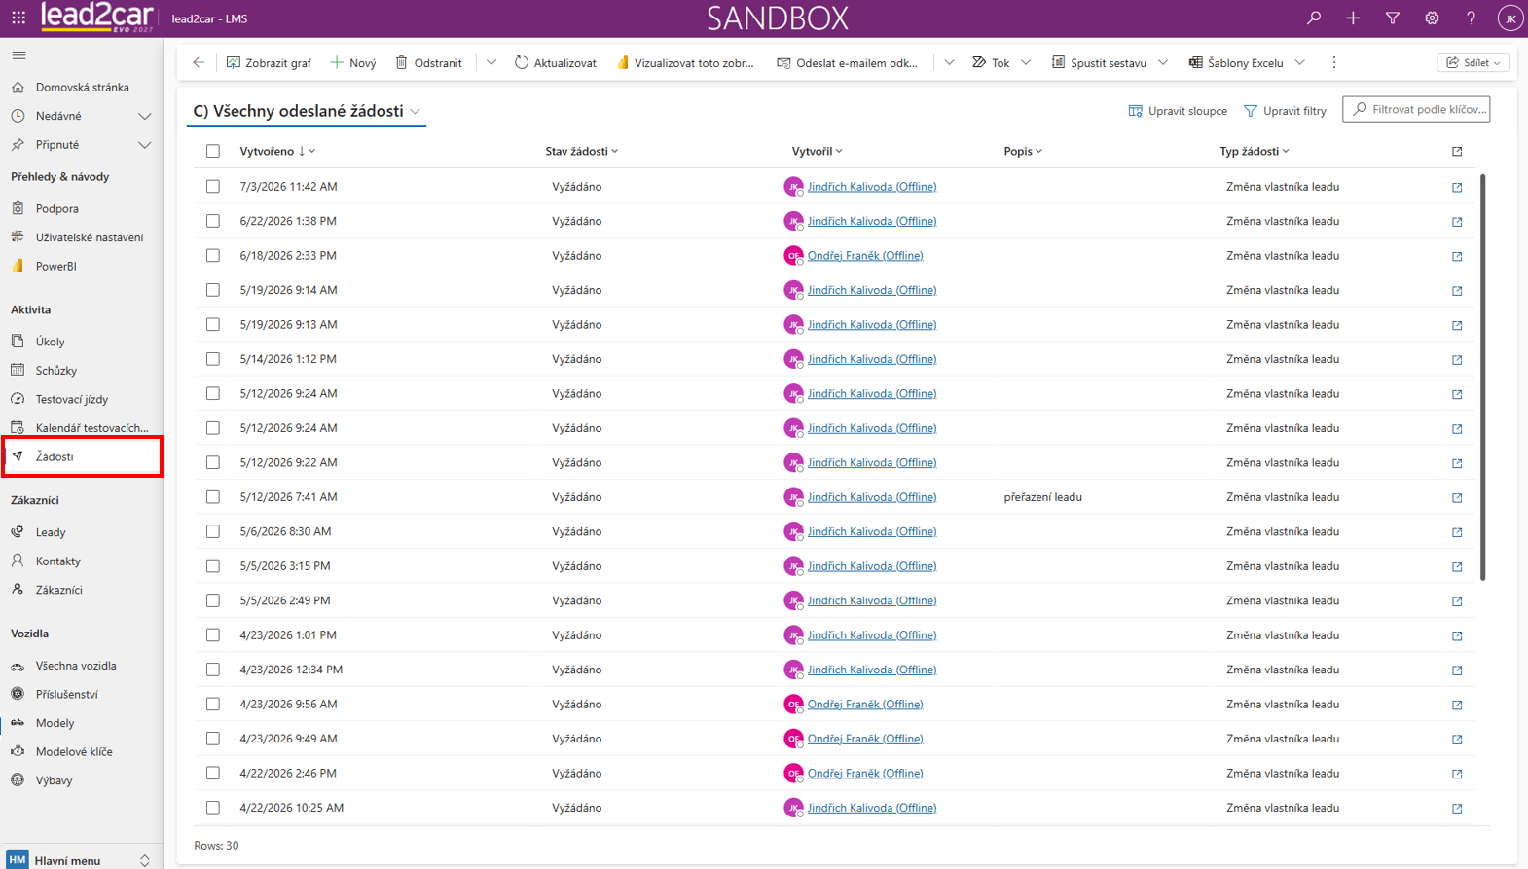Tick the select-all checkbox in the header

213,151
